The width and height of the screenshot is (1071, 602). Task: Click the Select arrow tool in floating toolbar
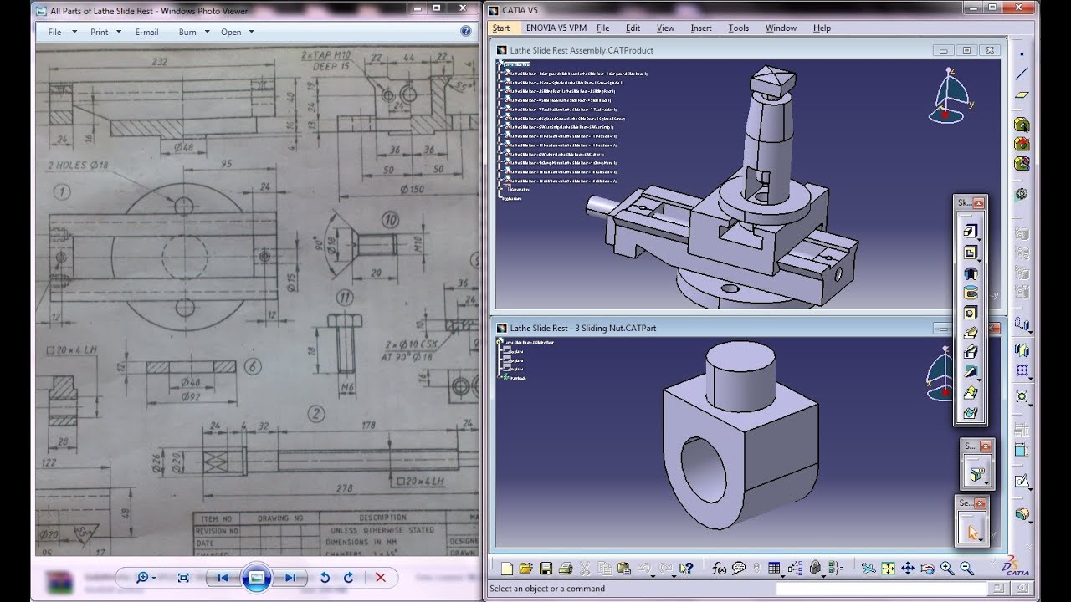point(972,532)
